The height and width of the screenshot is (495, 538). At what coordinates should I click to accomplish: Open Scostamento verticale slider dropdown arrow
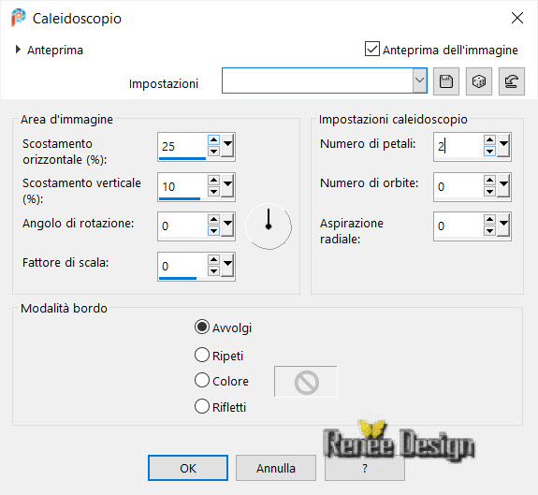(228, 185)
